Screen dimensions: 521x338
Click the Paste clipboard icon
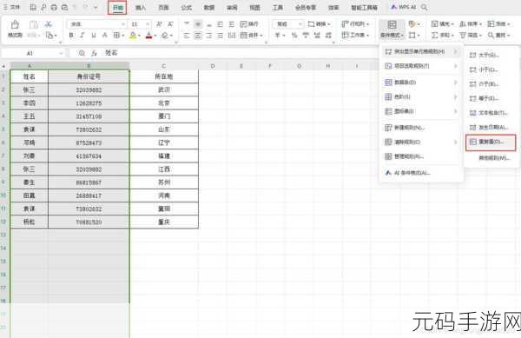coord(34,24)
